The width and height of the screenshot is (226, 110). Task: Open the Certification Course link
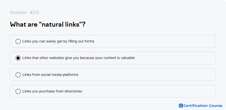click(x=201, y=106)
